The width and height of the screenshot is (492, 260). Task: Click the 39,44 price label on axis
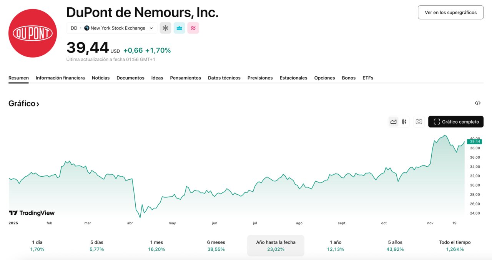pos(475,142)
